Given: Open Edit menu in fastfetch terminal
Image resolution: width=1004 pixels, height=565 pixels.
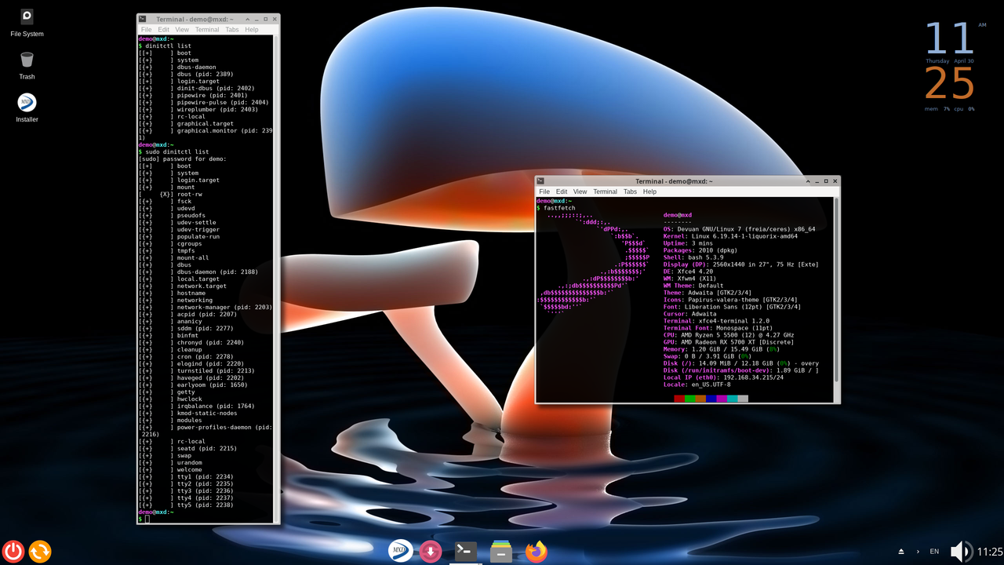Looking at the screenshot, I should [562, 191].
